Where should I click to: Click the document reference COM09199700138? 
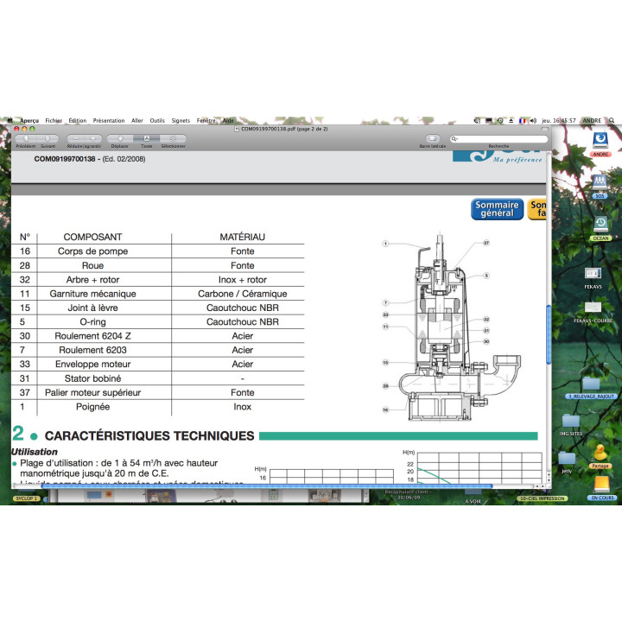click(x=65, y=159)
